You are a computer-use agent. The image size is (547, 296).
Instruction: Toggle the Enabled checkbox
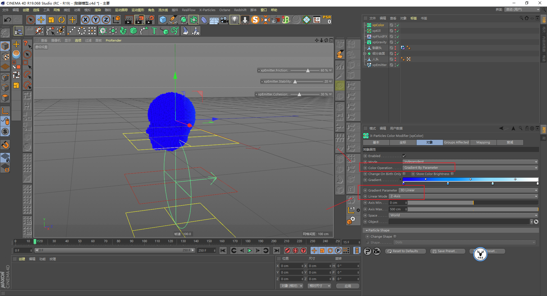click(404, 156)
